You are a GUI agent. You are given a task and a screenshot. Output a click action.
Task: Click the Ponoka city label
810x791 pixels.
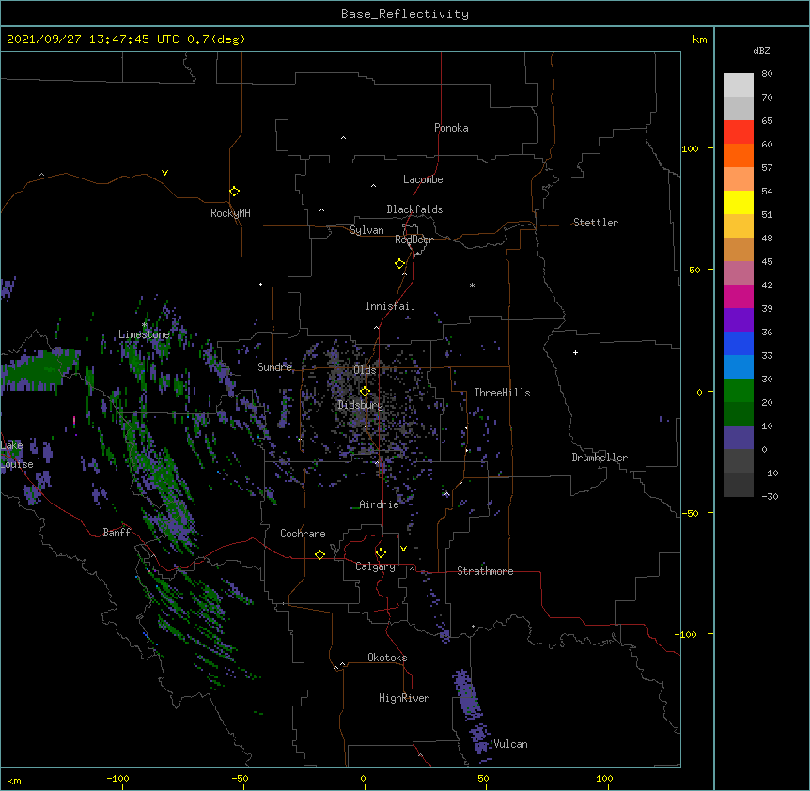click(451, 128)
